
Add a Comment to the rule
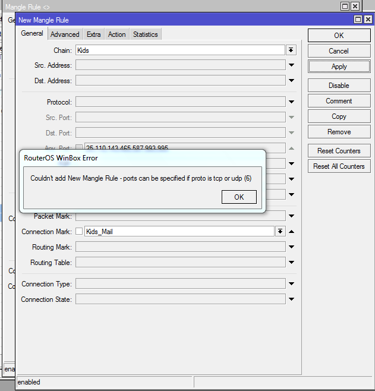(339, 101)
